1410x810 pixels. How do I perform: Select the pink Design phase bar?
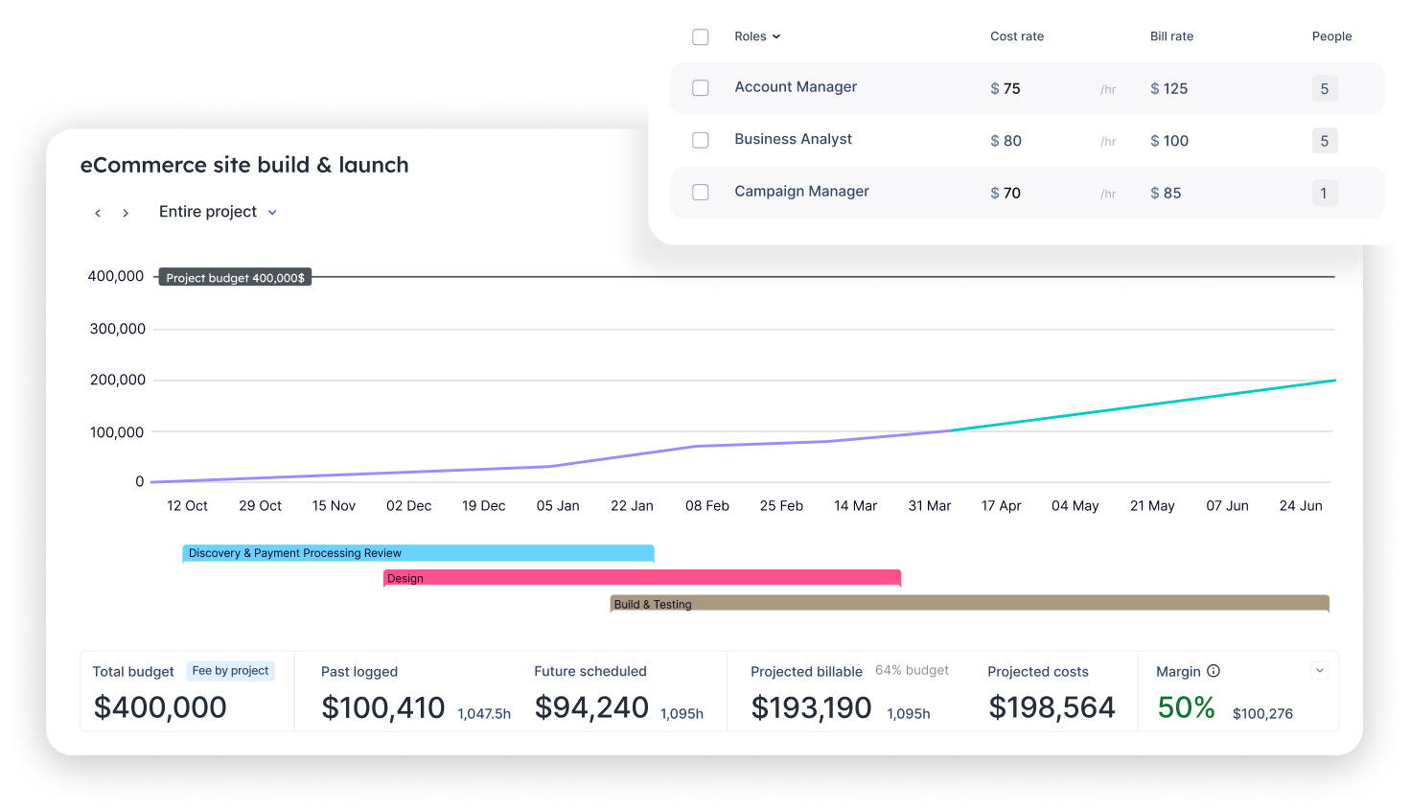(641, 578)
